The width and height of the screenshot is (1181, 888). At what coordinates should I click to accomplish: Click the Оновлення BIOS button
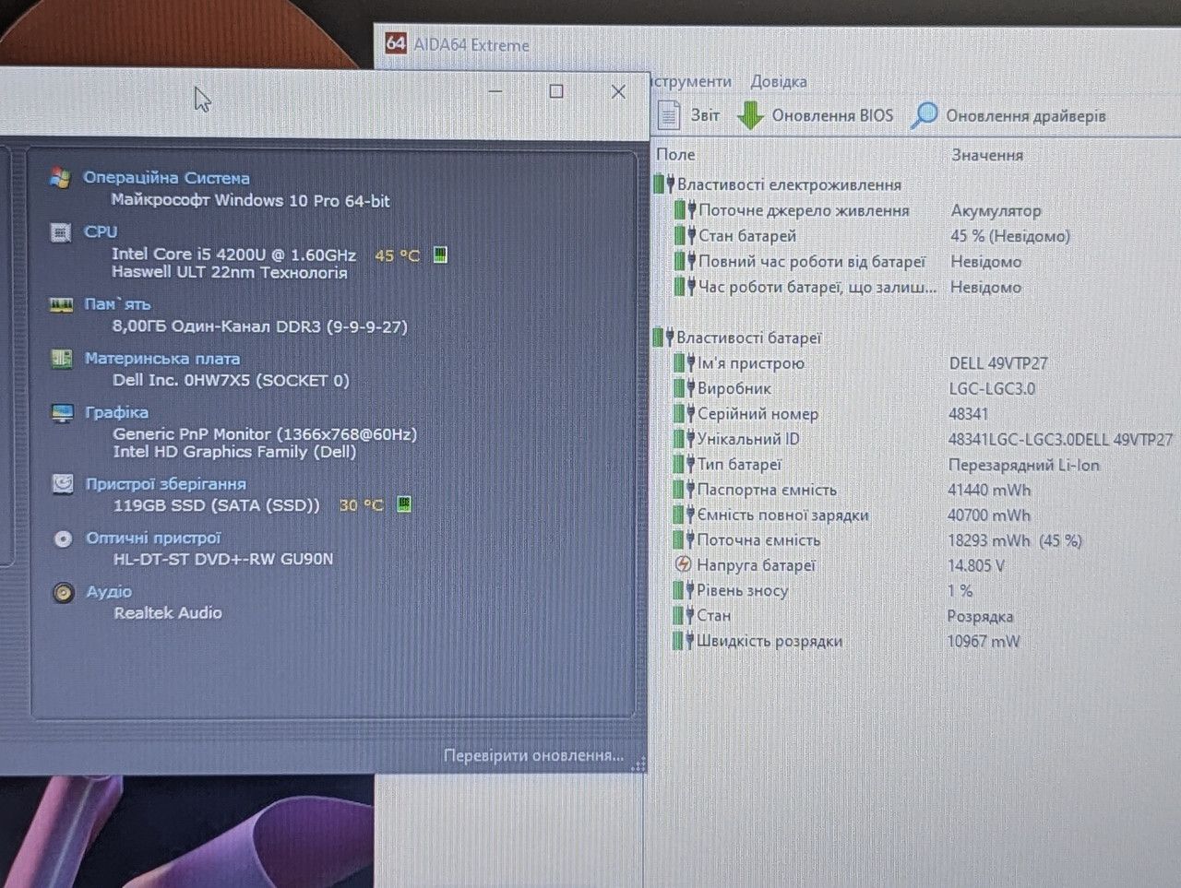point(816,115)
